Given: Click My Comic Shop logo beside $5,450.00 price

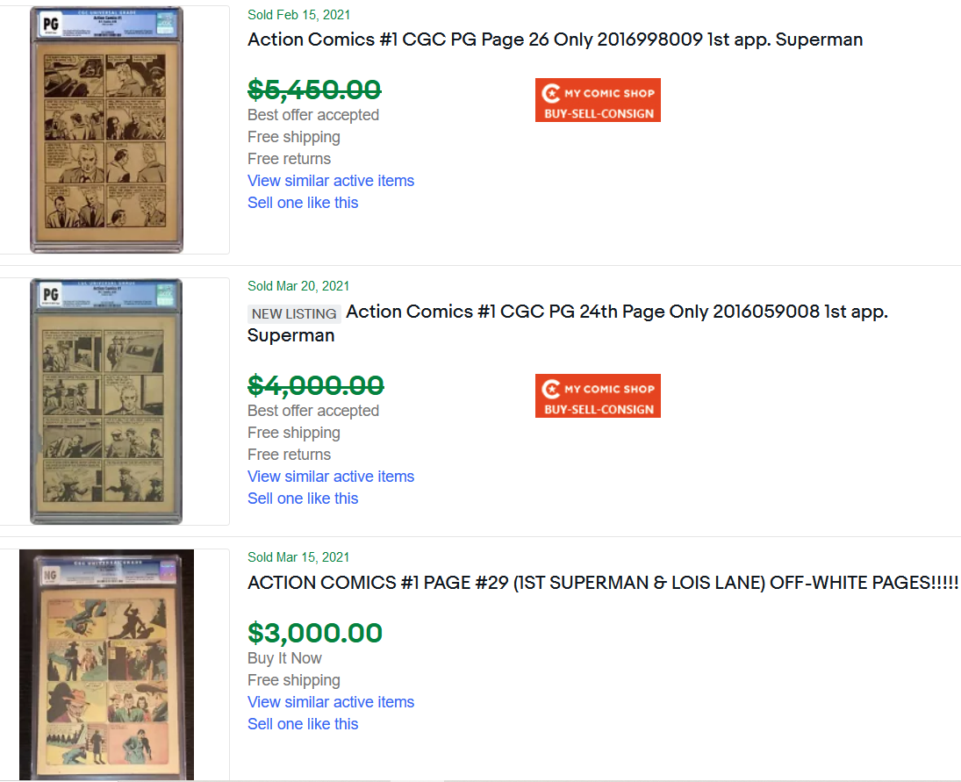Looking at the screenshot, I should pos(598,100).
